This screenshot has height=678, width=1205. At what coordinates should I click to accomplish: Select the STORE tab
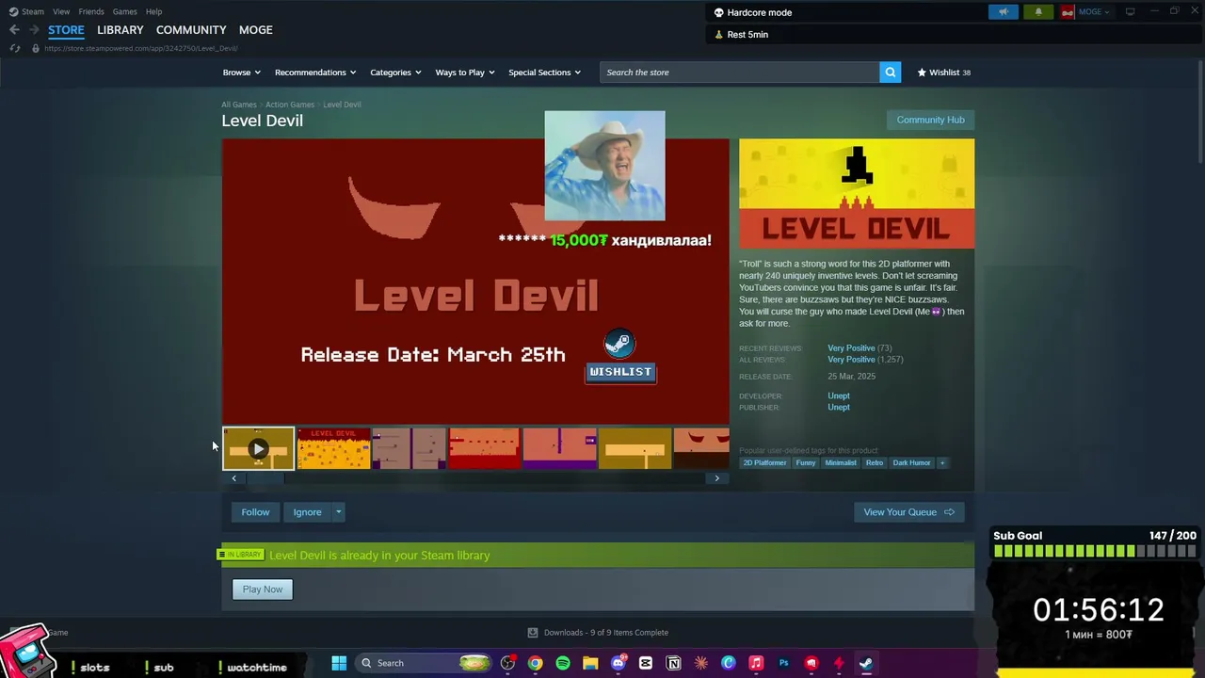[66, 30]
